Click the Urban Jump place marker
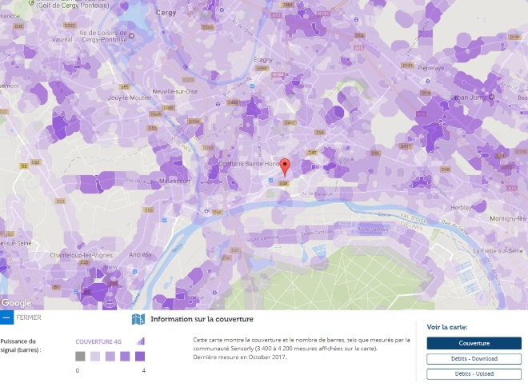Image resolution: width=528 pixels, height=391 pixels. click(492, 98)
